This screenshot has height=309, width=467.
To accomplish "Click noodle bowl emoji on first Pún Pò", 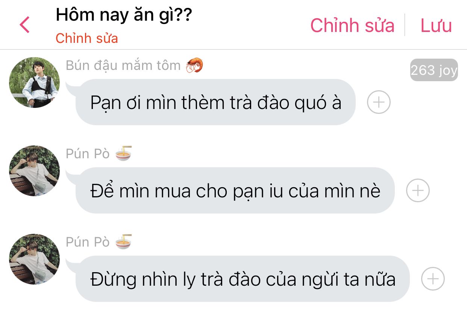I will [123, 153].
